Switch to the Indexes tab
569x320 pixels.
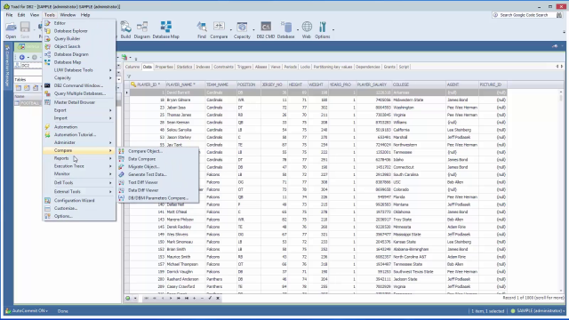(203, 67)
